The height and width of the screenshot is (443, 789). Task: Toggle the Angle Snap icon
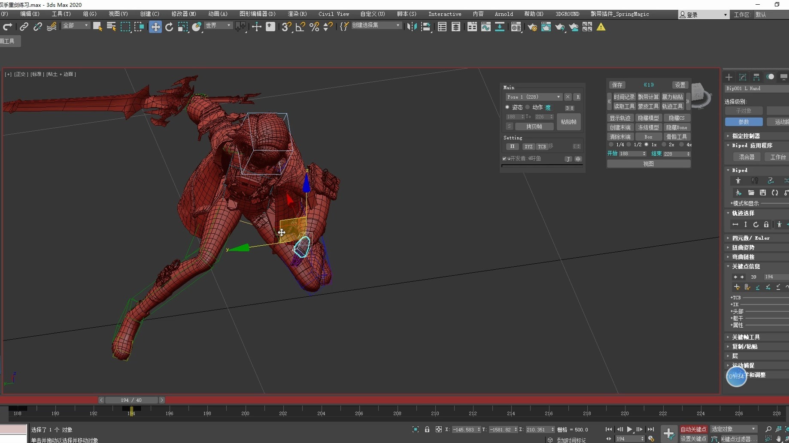point(300,27)
